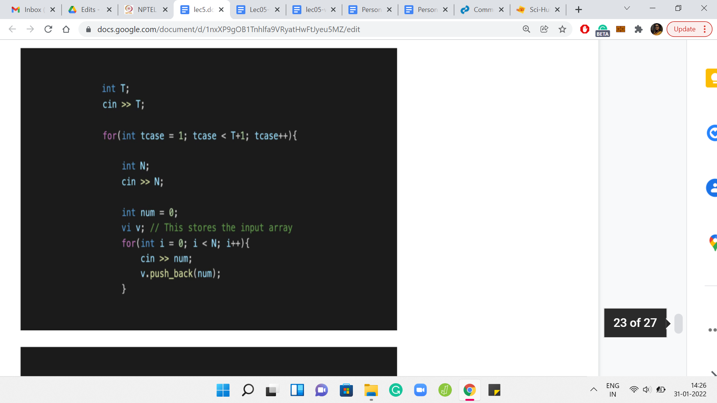This screenshot has height=403, width=717.
Task: Click the Update button
Action: pyautogui.click(x=684, y=29)
